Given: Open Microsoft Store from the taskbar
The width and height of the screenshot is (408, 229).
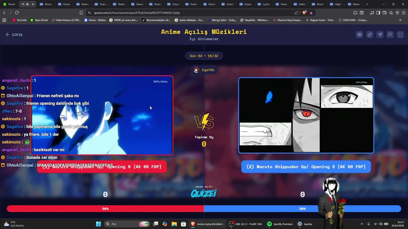Looking at the screenshot, I should point(183,224).
